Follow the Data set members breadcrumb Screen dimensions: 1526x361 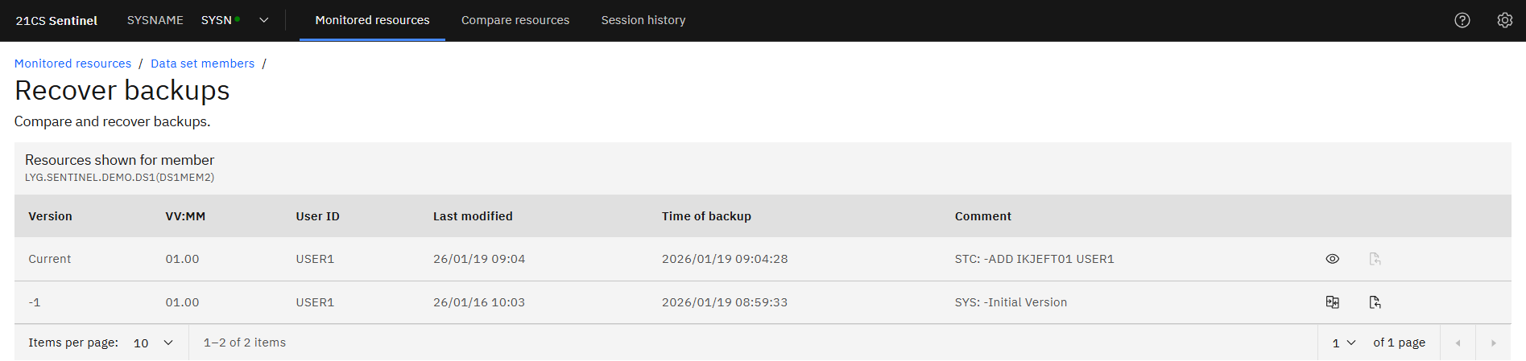pos(202,64)
